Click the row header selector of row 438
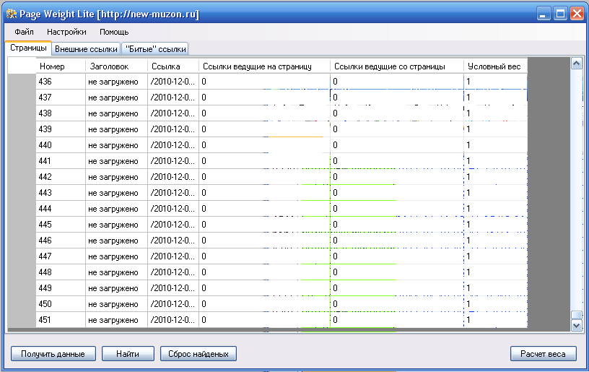Viewport: 589px width, 372px height. (22, 113)
